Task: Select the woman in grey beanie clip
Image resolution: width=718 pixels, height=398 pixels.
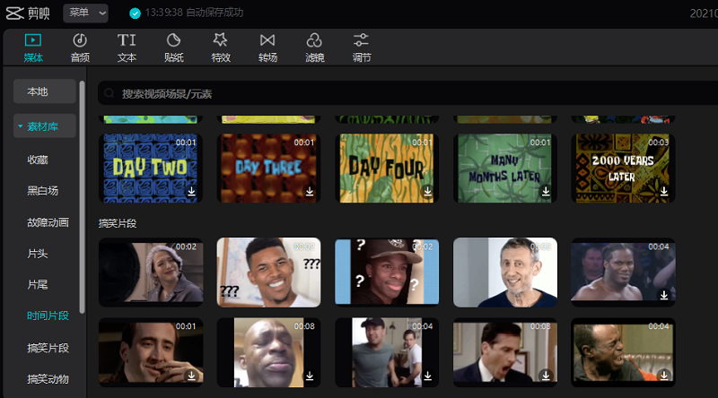Action: 151,273
